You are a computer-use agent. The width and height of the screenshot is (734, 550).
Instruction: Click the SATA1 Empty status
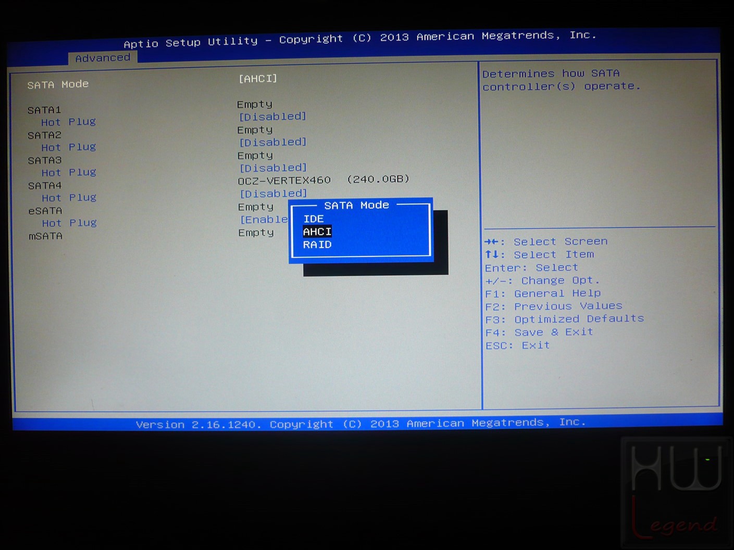click(x=255, y=104)
